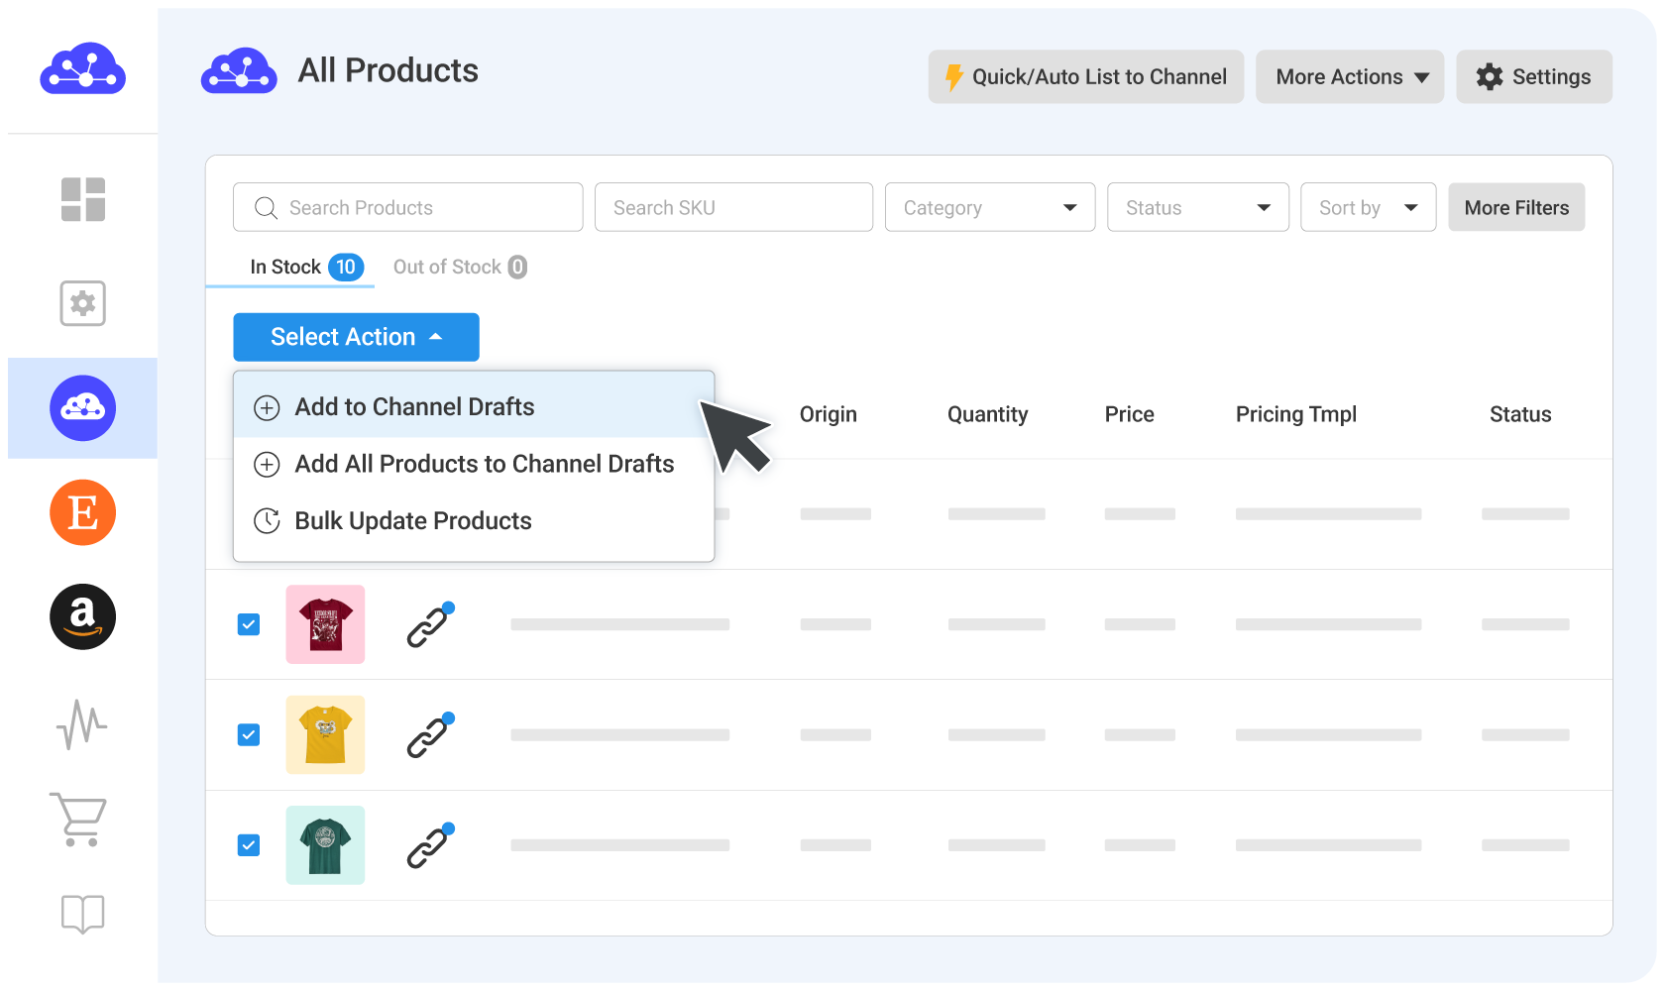
Task: Uncheck the green t-shirt product checkbox
Action: point(249,845)
